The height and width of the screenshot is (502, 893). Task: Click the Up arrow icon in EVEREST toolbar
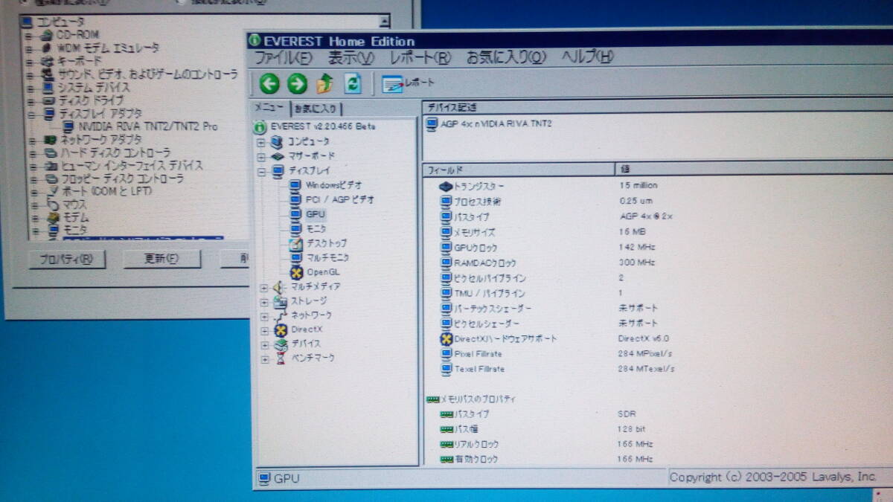324,83
